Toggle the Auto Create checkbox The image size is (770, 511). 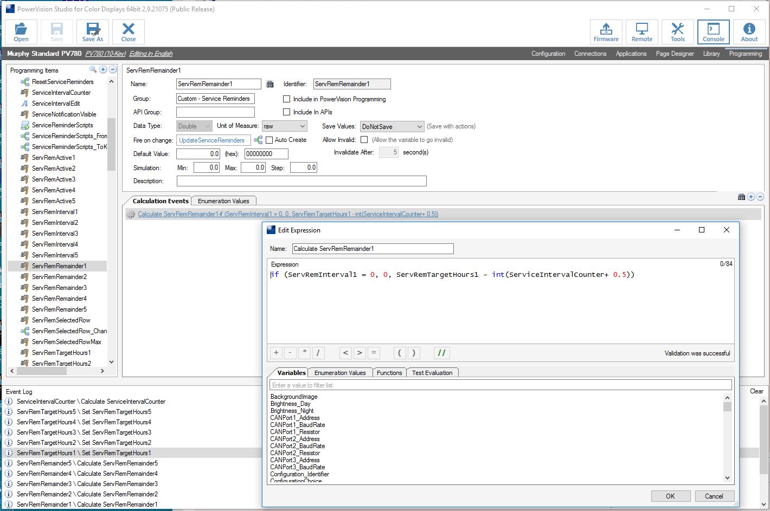269,140
